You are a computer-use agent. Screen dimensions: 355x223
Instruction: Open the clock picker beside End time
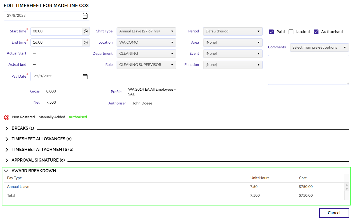pyautogui.click(x=86, y=42)
